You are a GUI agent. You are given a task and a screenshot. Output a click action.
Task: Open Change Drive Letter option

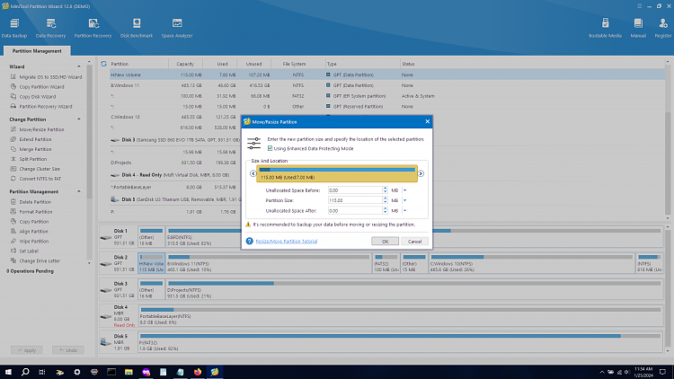coord(35,260)
